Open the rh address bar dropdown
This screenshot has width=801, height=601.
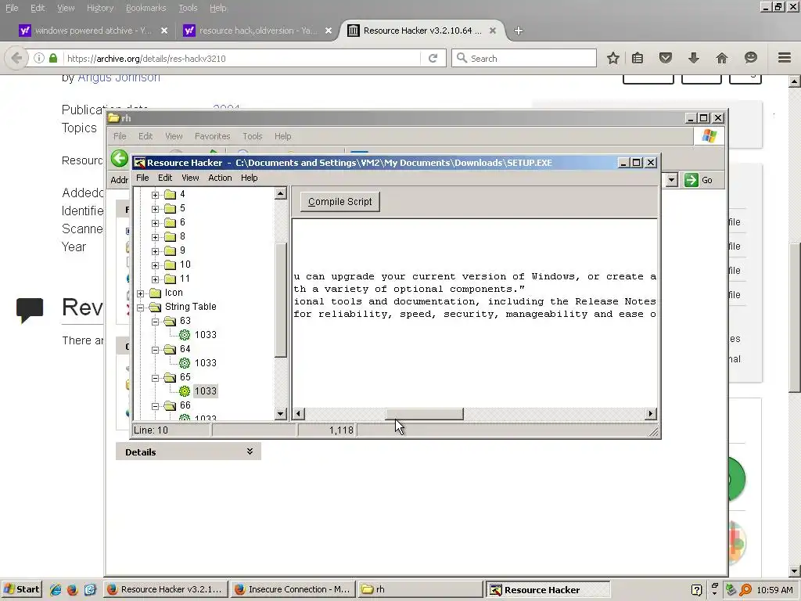click(672, 180)
